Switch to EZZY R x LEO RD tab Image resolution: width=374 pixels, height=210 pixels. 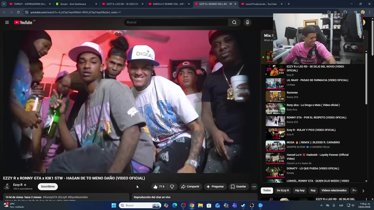click(x=123, y=4)
